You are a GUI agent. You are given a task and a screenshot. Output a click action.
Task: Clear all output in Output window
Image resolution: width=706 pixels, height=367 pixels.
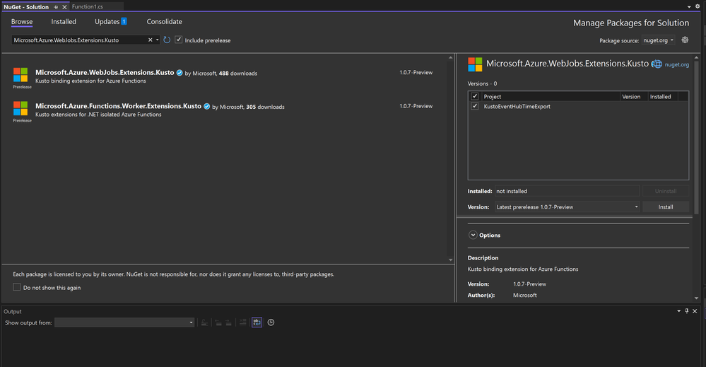(242, 322)
